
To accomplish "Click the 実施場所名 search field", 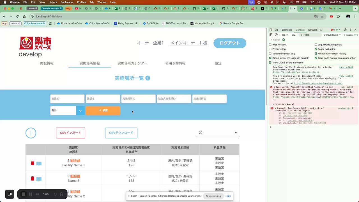I will coord(210,99).
